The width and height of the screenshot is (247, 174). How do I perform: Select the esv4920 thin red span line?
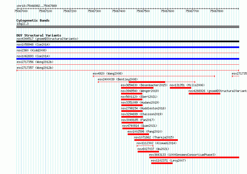(154, 76)
